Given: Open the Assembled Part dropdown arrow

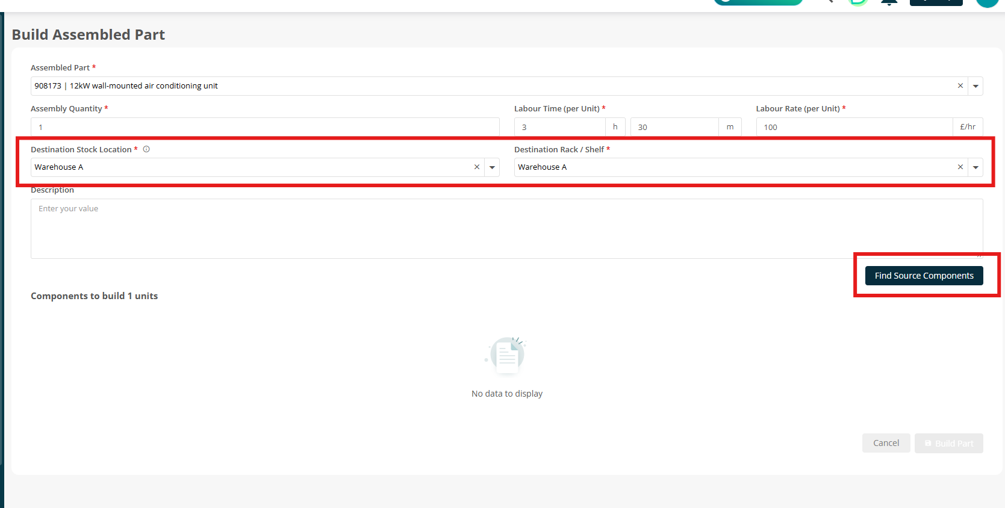Looking at the screenshot, I should tap(975, 86).
